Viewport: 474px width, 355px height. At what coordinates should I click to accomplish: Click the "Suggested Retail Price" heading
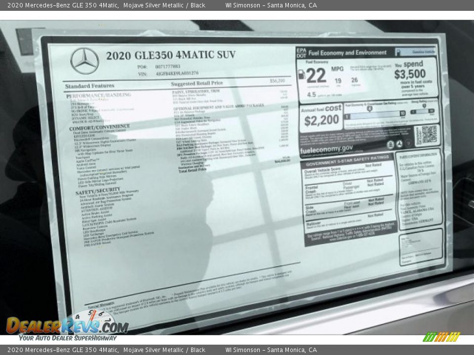(197, 83)
